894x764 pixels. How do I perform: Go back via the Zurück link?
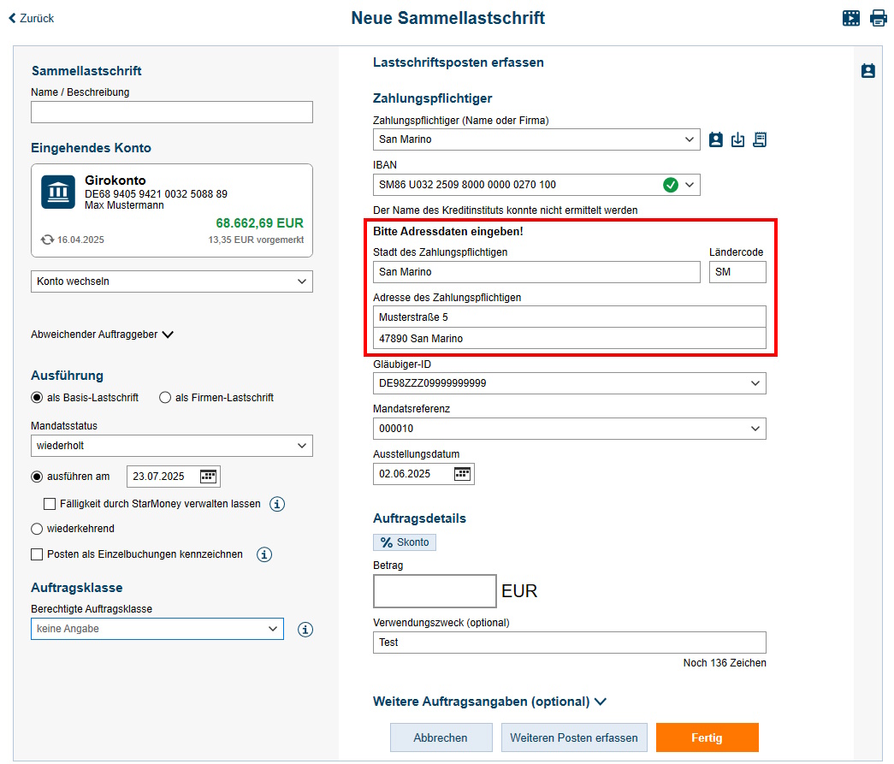[32, 18]
